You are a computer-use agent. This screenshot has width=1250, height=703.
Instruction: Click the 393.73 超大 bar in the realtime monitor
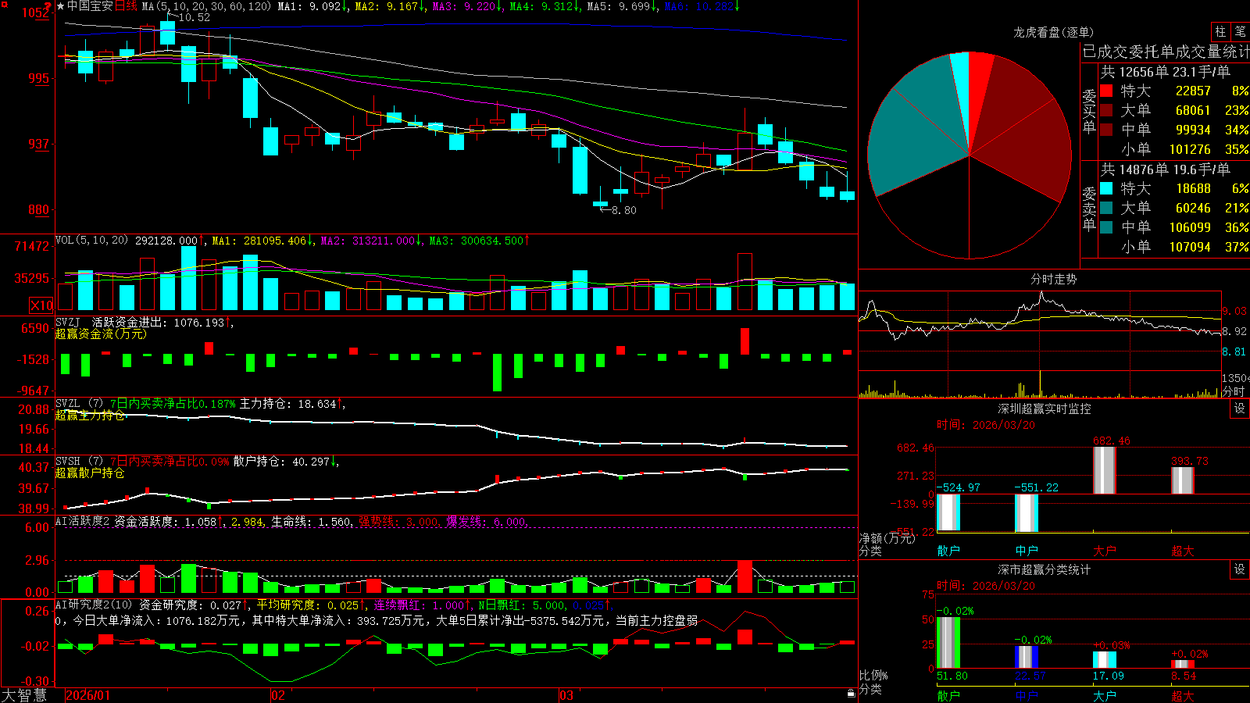coord(1183,480)
